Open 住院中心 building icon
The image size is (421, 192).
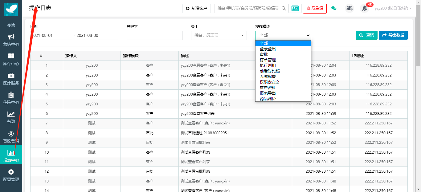pyautogui.click(x=11, y=95)
